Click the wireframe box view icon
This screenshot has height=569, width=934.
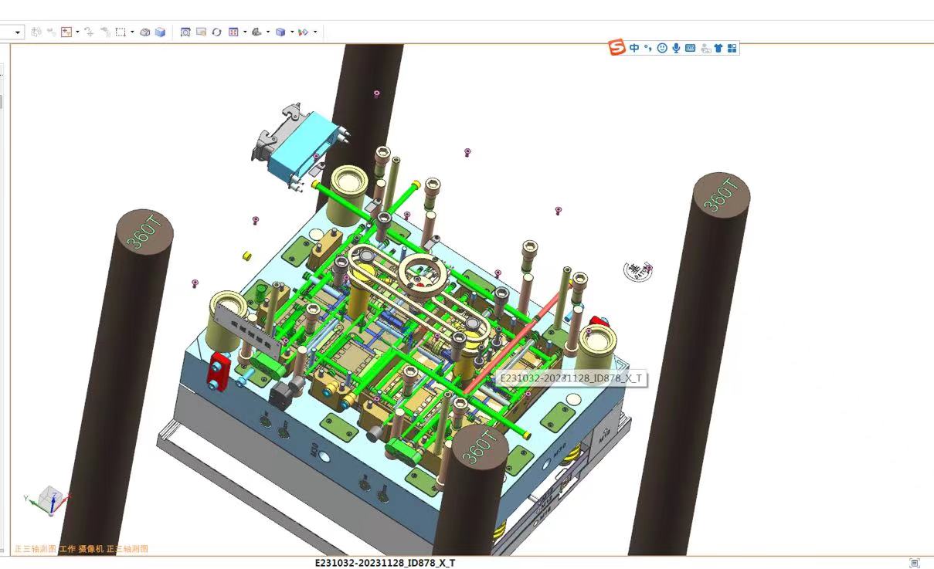144,32
